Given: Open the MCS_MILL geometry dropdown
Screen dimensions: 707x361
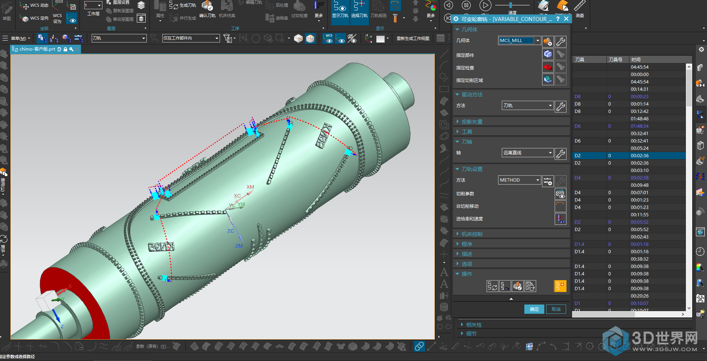Looking at the screenshot, I should (520, 41).
